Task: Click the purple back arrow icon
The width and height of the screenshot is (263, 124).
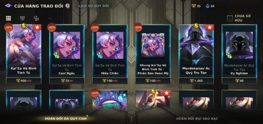Action: pos(8,6)
